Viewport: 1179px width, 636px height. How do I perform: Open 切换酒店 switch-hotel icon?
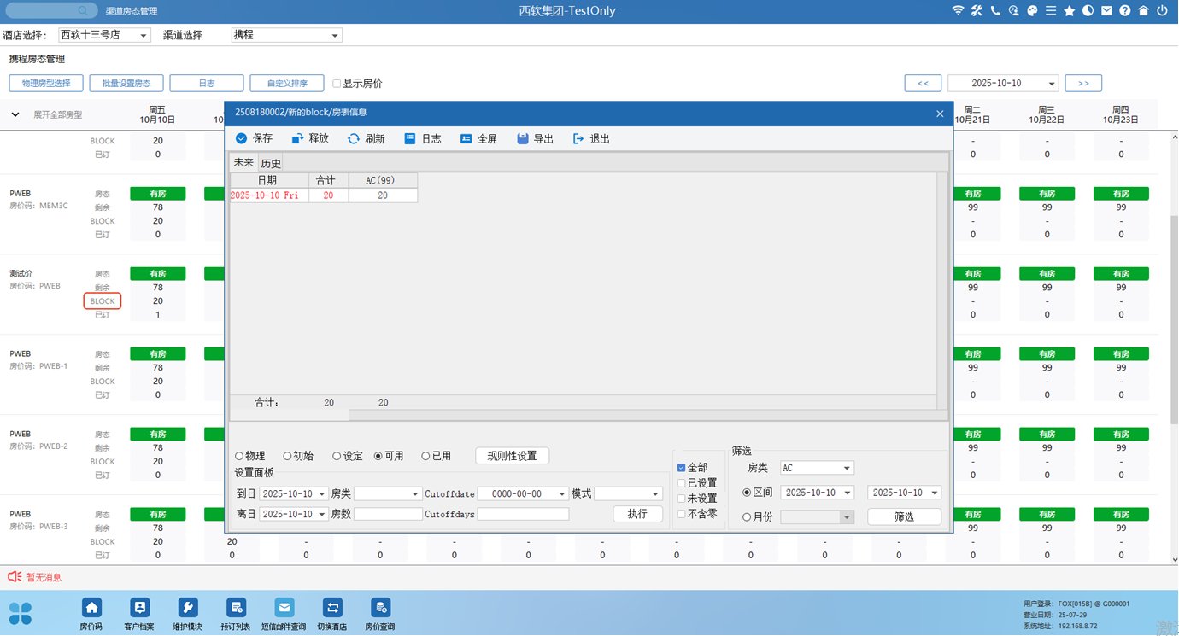click(332, 608)
